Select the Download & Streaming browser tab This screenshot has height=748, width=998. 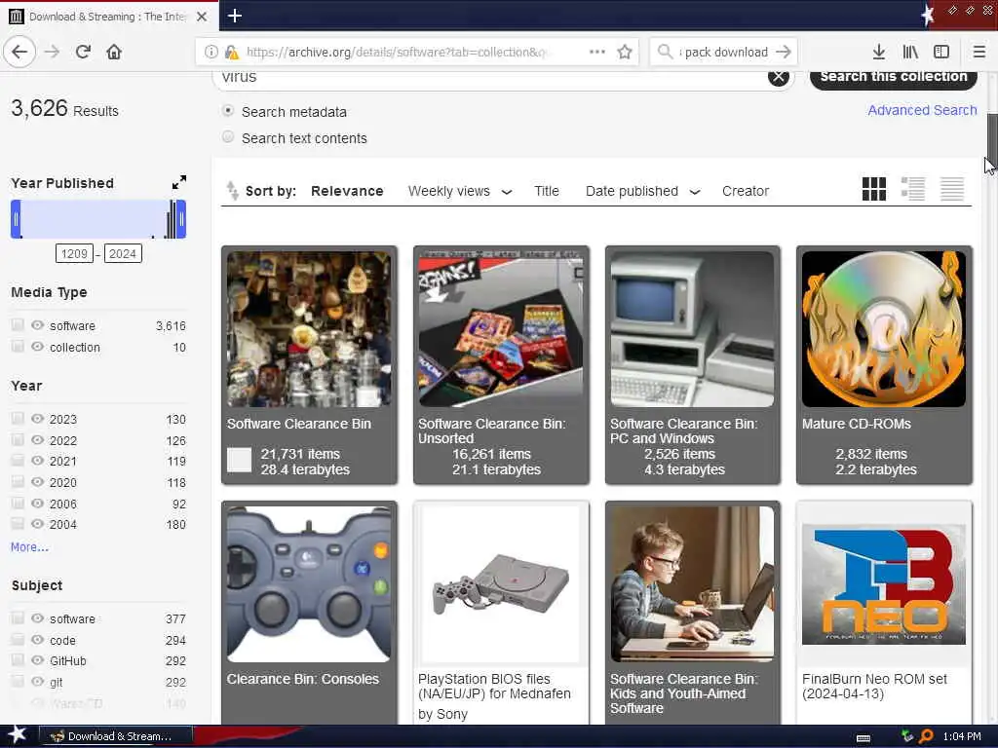[x=108, y=17]
